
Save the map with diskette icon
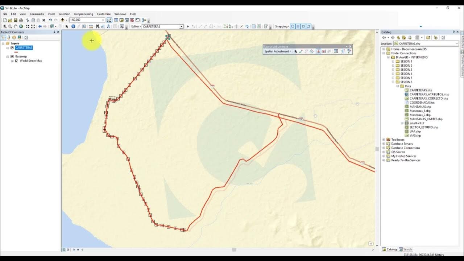coord(16,20)
